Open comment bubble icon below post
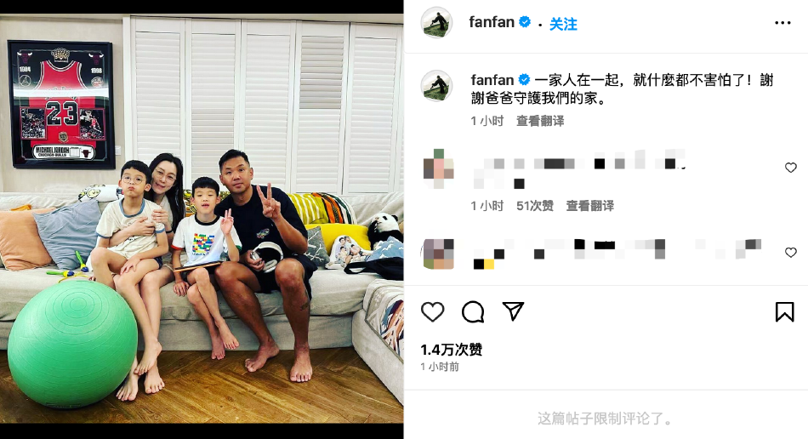The image size is (808, 439). (x=473, y=311)
